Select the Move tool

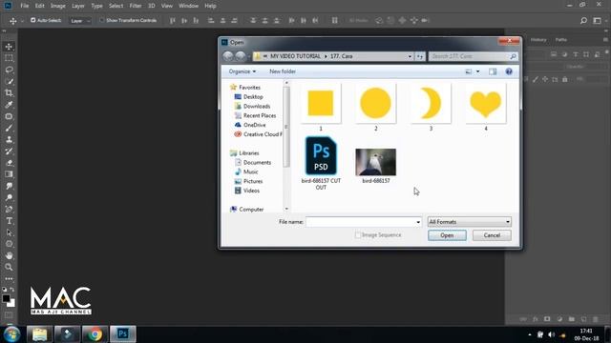[x=9, y=47]
